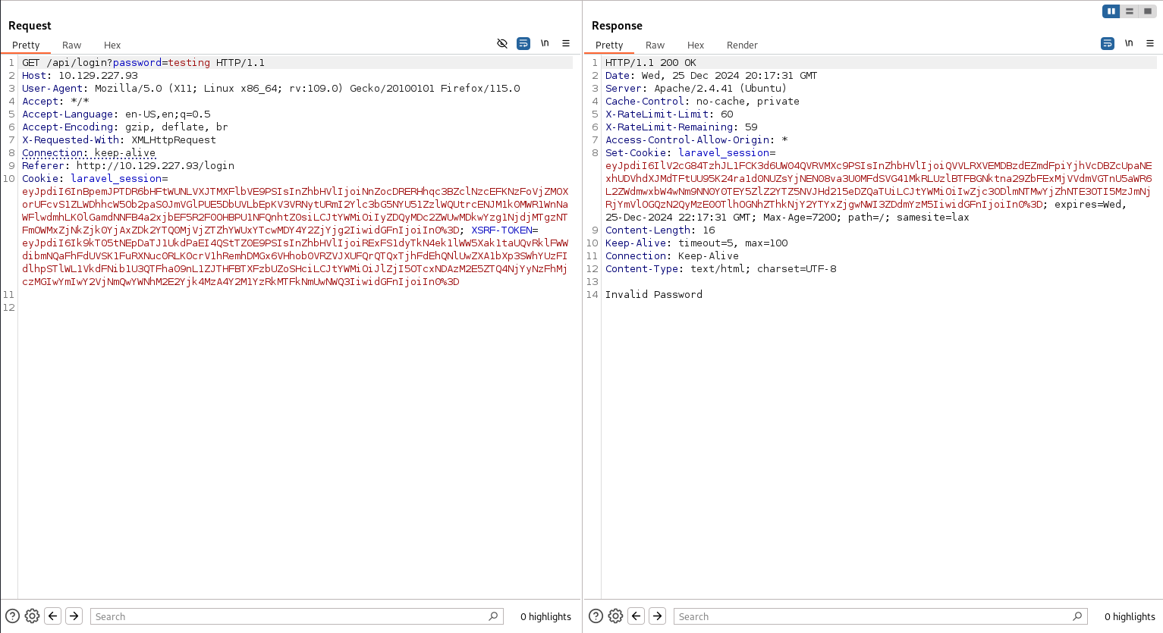Click the Request search magnifier icon
Image resolution: width=1163 pixels, height=633 pixels.
coord(494,616)
